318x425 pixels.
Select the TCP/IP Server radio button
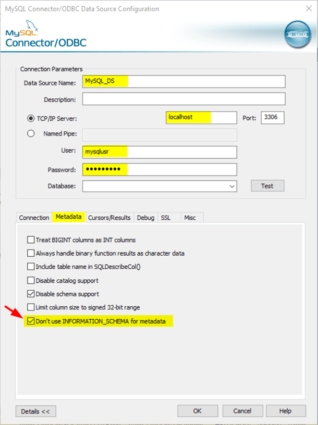pyautogui.click(x=31, y=118)
